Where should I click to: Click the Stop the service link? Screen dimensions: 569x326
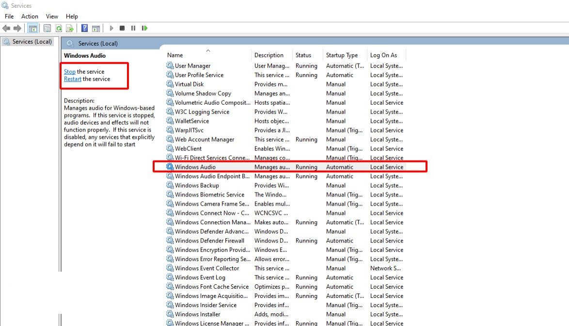tap(70, 72)
